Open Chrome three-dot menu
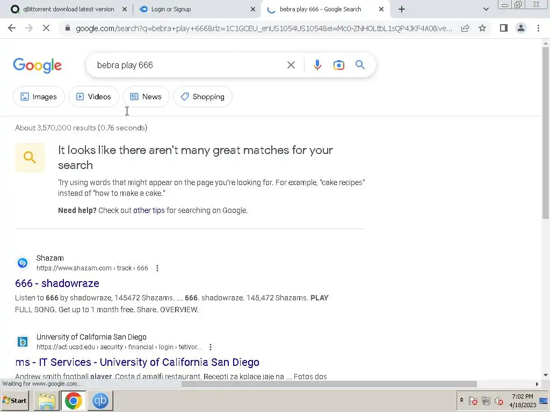This screenshot has width=550, height=412. click(x=538, y=28)
